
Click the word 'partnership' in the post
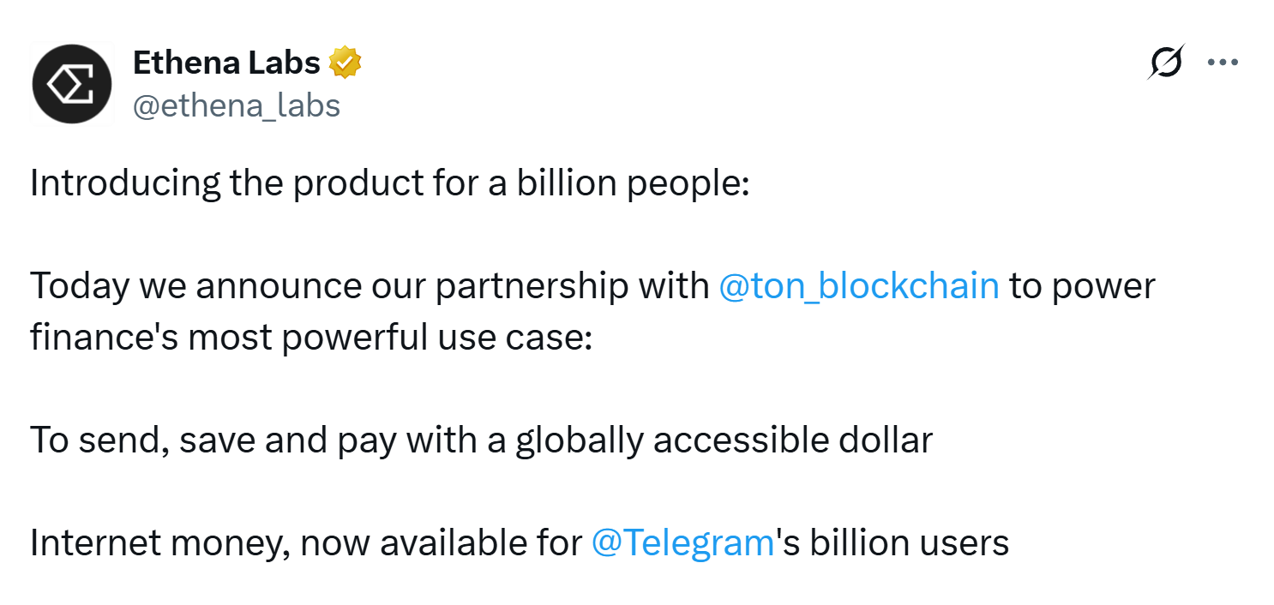[532, 286]
